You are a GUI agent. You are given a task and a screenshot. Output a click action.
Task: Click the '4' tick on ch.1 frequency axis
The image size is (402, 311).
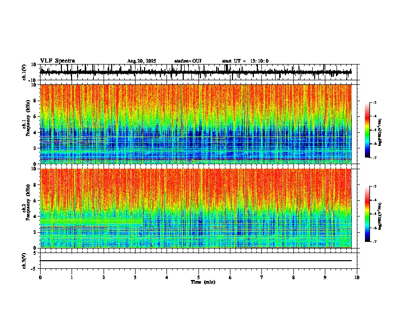pos(35,133)
